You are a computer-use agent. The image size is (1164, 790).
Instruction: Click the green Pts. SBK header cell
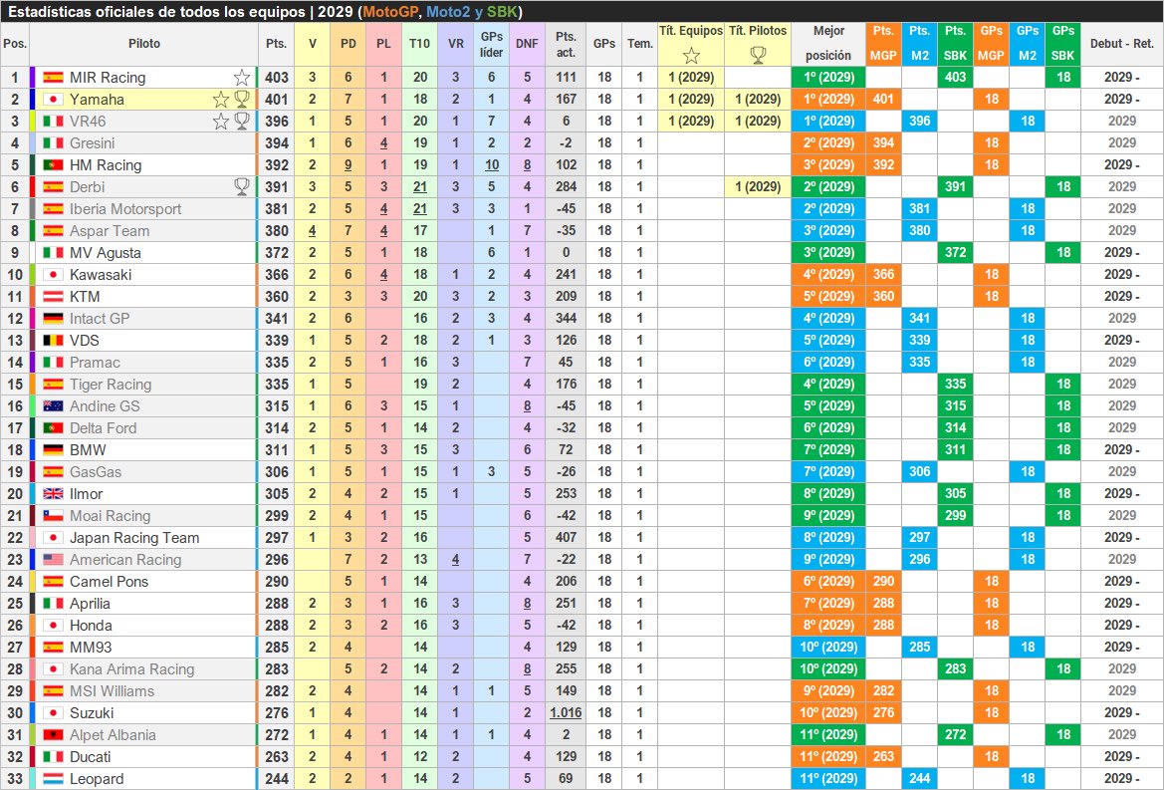pos(956,44)
